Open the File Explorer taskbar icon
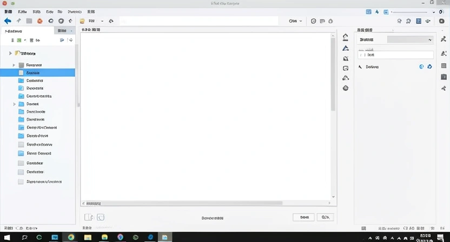Image resolution: width=450 pixels, height=242 pixels. point(88,237)
